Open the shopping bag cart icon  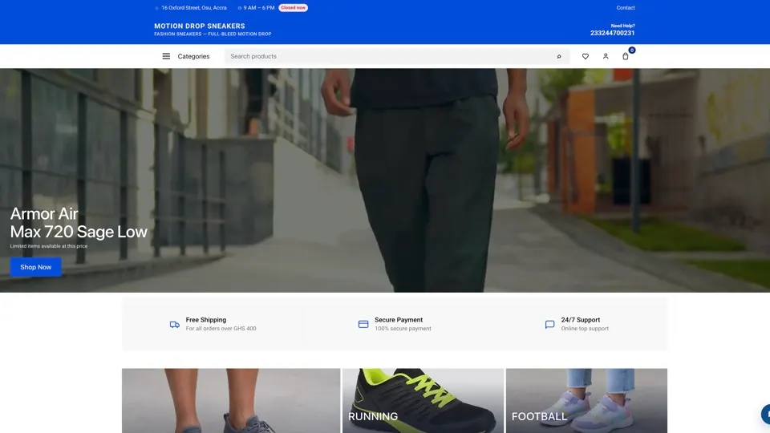point(625,56)
